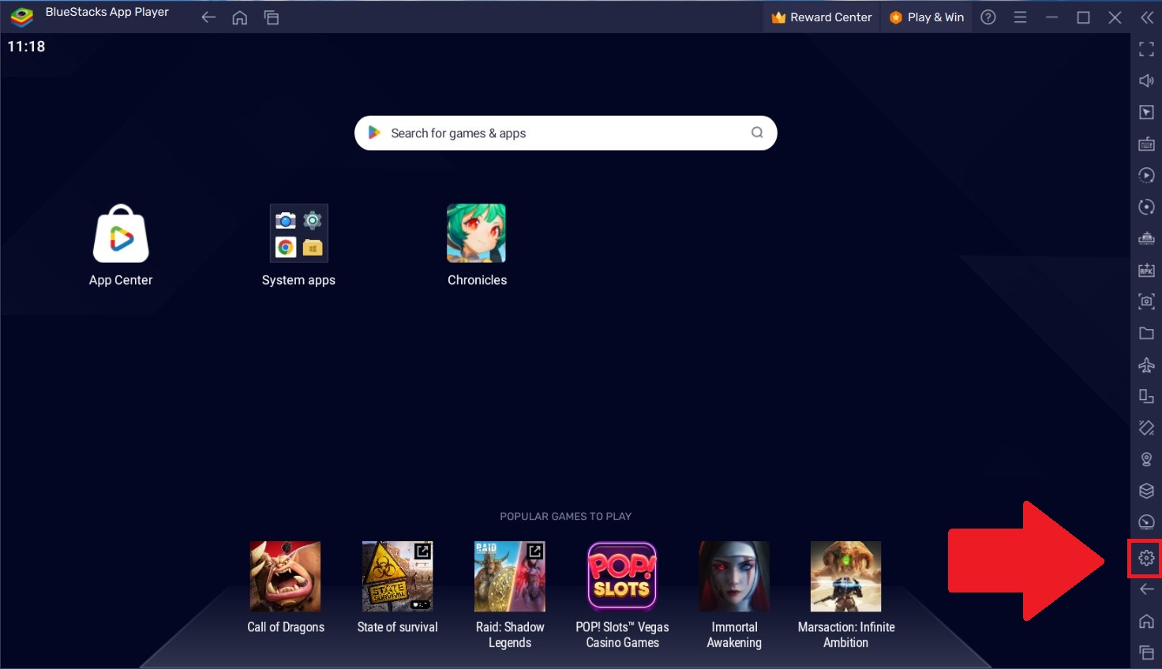Open Settings via the gear icon
The height and width of the screenshot is (669, 1162).
pyautogui.click(x=1146, y=559)
